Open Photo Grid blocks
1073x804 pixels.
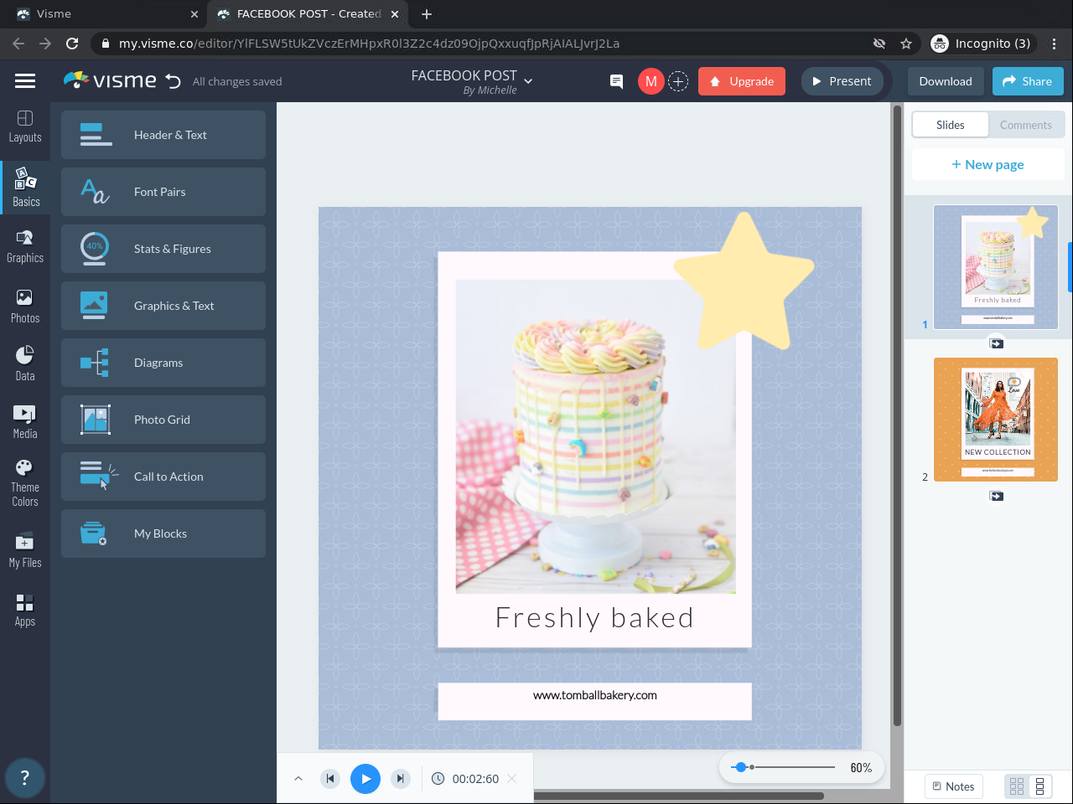pos(163,420)
